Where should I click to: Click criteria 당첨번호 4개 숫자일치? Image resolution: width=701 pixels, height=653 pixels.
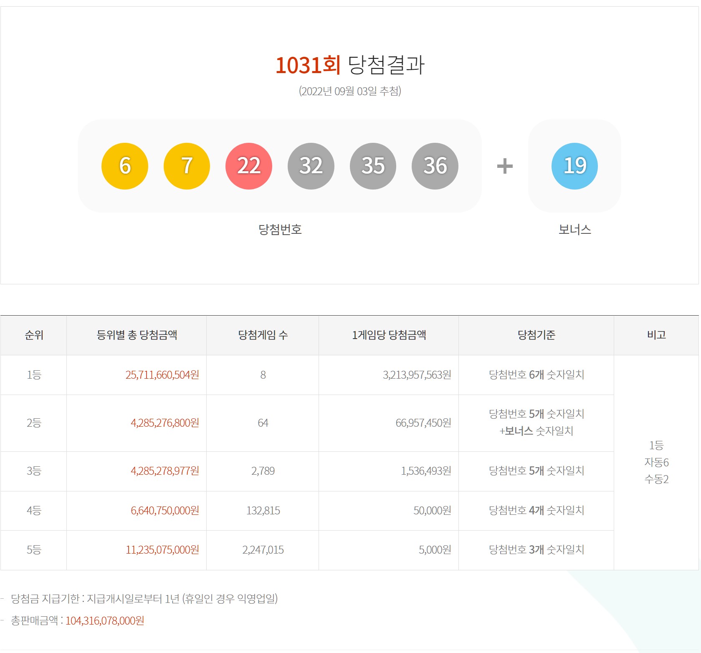click(x=537, y=511)
